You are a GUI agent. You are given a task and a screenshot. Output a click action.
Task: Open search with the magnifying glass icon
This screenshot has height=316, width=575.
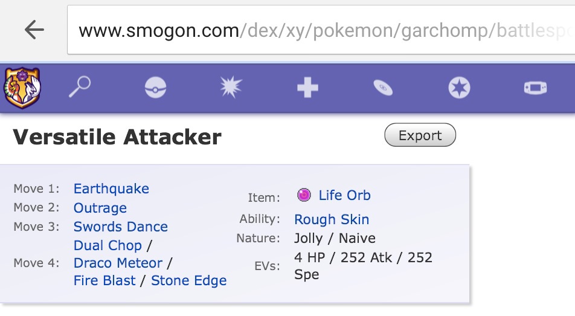[x=79, y=88]
